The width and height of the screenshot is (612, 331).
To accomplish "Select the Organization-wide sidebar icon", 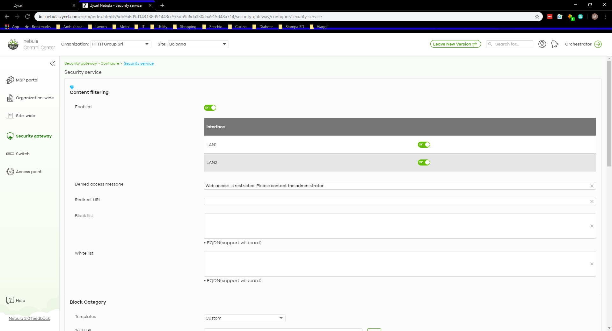I will (x=10, y=98).
